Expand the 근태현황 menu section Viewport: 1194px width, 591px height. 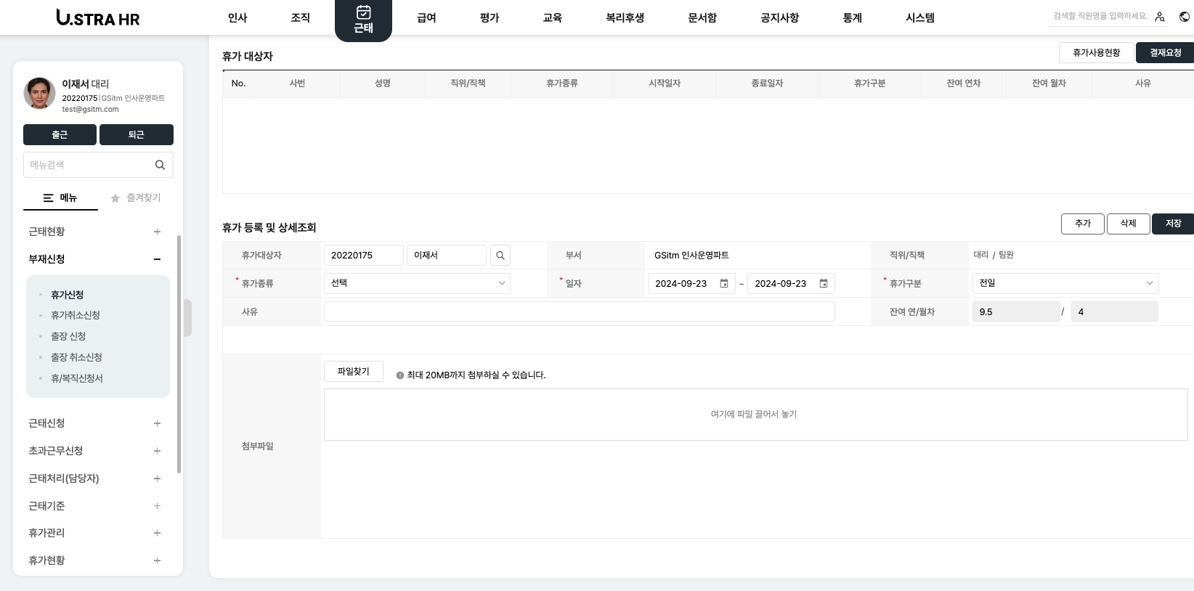tap(157, 232)
